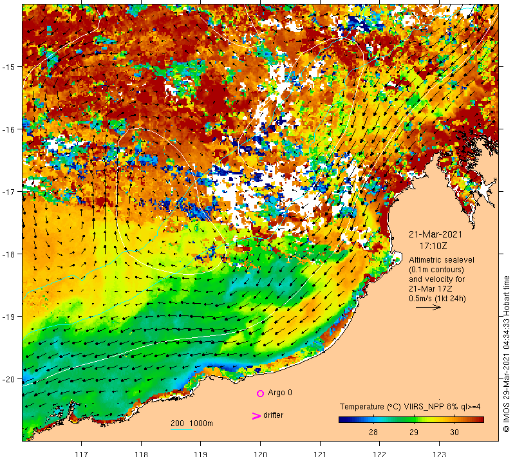
Task: Click the temperature color bar
Action: click(411, 420)
